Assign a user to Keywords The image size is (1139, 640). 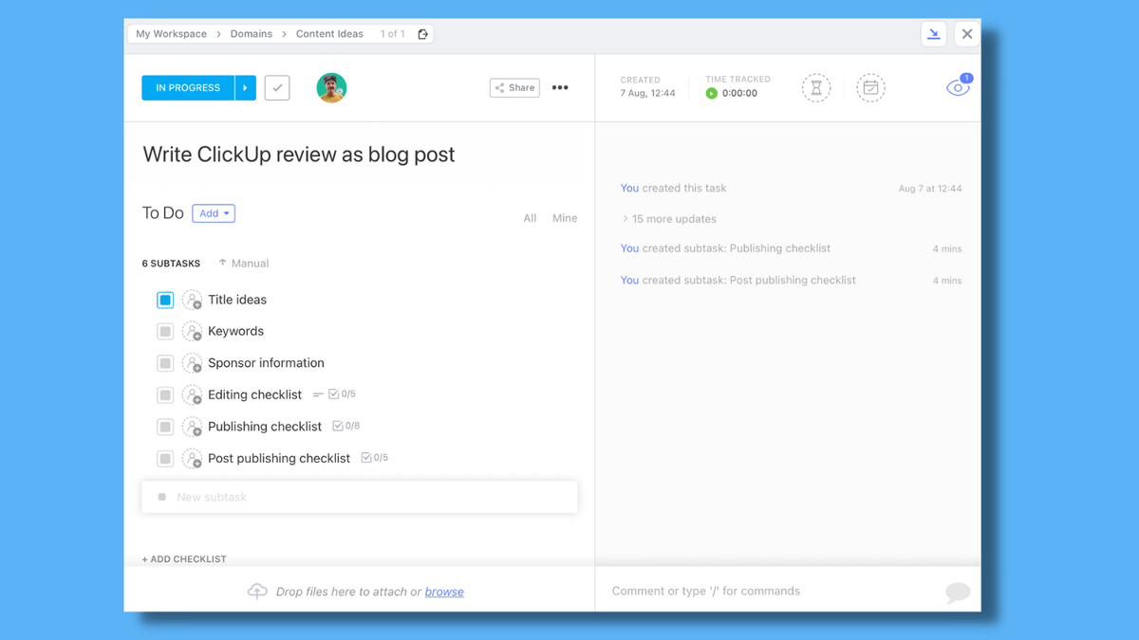[x=192, y=332]
